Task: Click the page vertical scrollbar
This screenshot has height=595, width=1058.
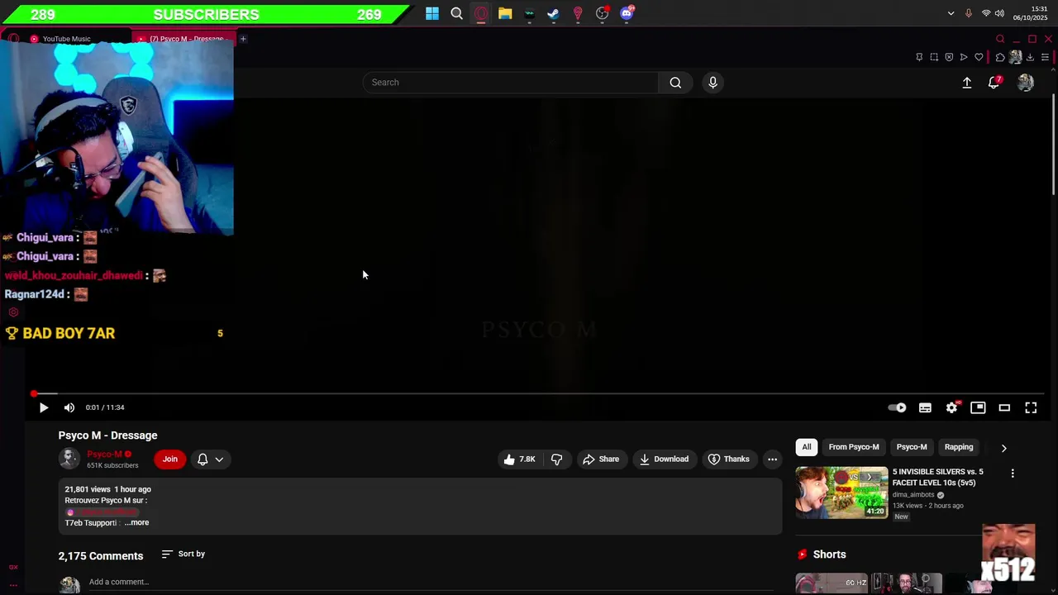Action: click(1053, 145)
